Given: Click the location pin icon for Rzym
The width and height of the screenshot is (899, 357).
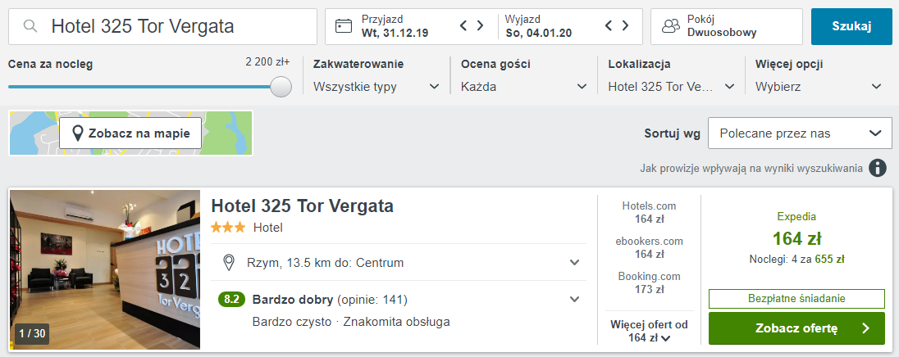Looking at the screenshot, I should (x=230, y=263).
